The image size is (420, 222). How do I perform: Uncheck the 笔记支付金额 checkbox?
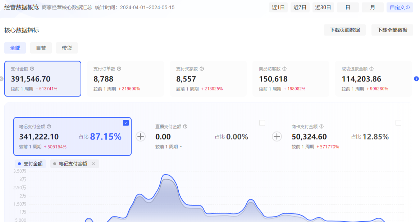click(x=126, y=123)
